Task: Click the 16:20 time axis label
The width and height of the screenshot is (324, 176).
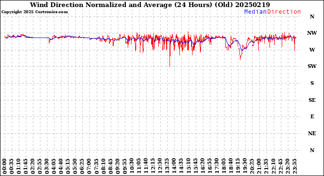Action: 202,166
